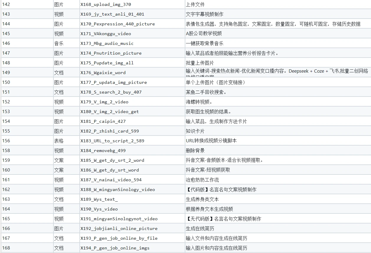Image resolution: width=371 pixels, height=253 pixels.
Task: Click description 单个上传图片（图片变链接）
Action: [x=215, y=82]
